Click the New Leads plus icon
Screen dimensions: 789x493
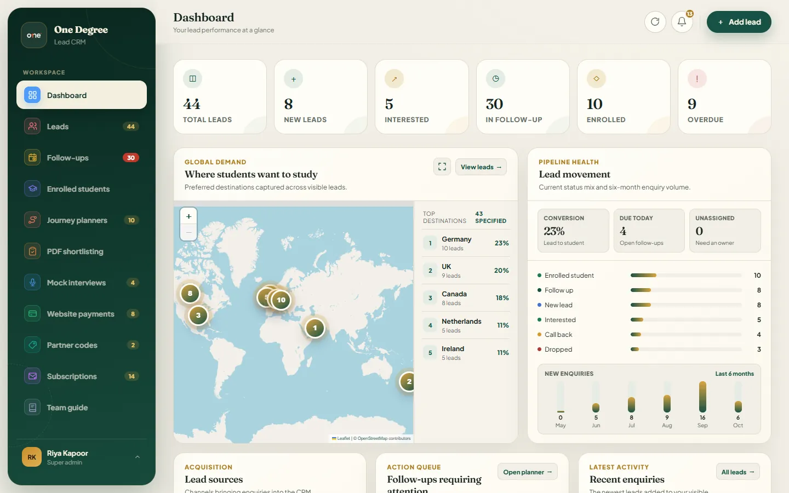tap(293, 79)
